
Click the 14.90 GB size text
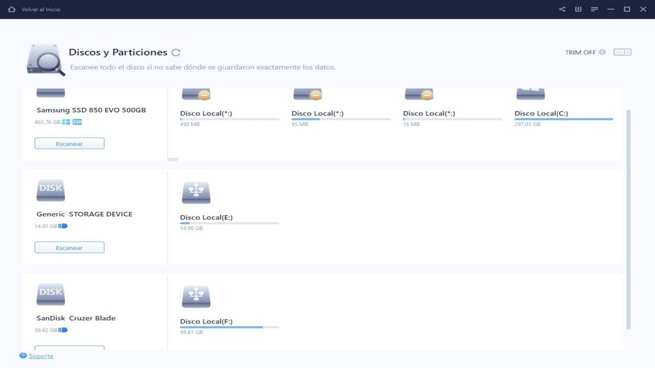pos(191,228)
